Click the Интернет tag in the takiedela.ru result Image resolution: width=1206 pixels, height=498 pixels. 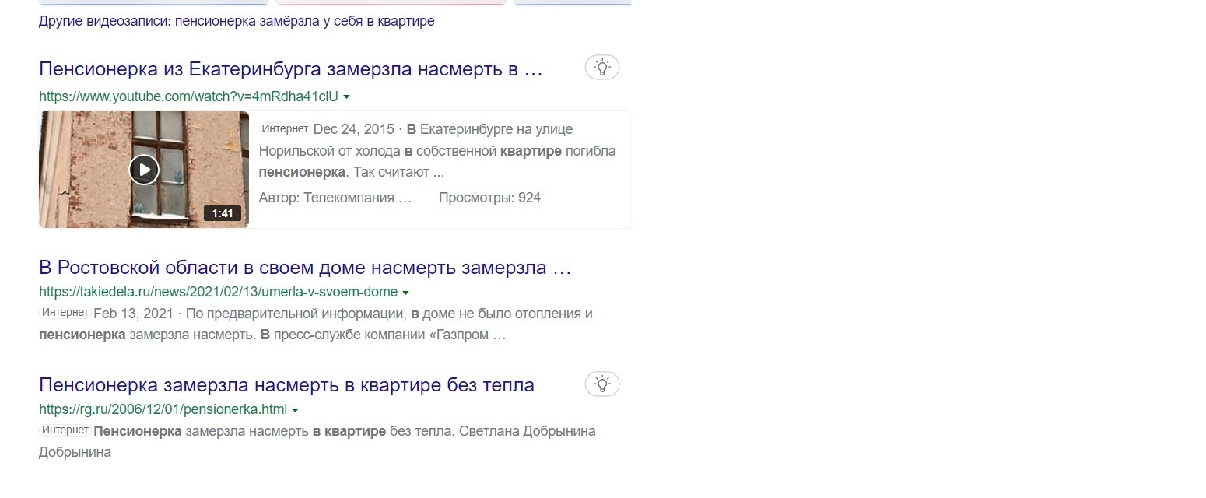[x=65, y=313]
